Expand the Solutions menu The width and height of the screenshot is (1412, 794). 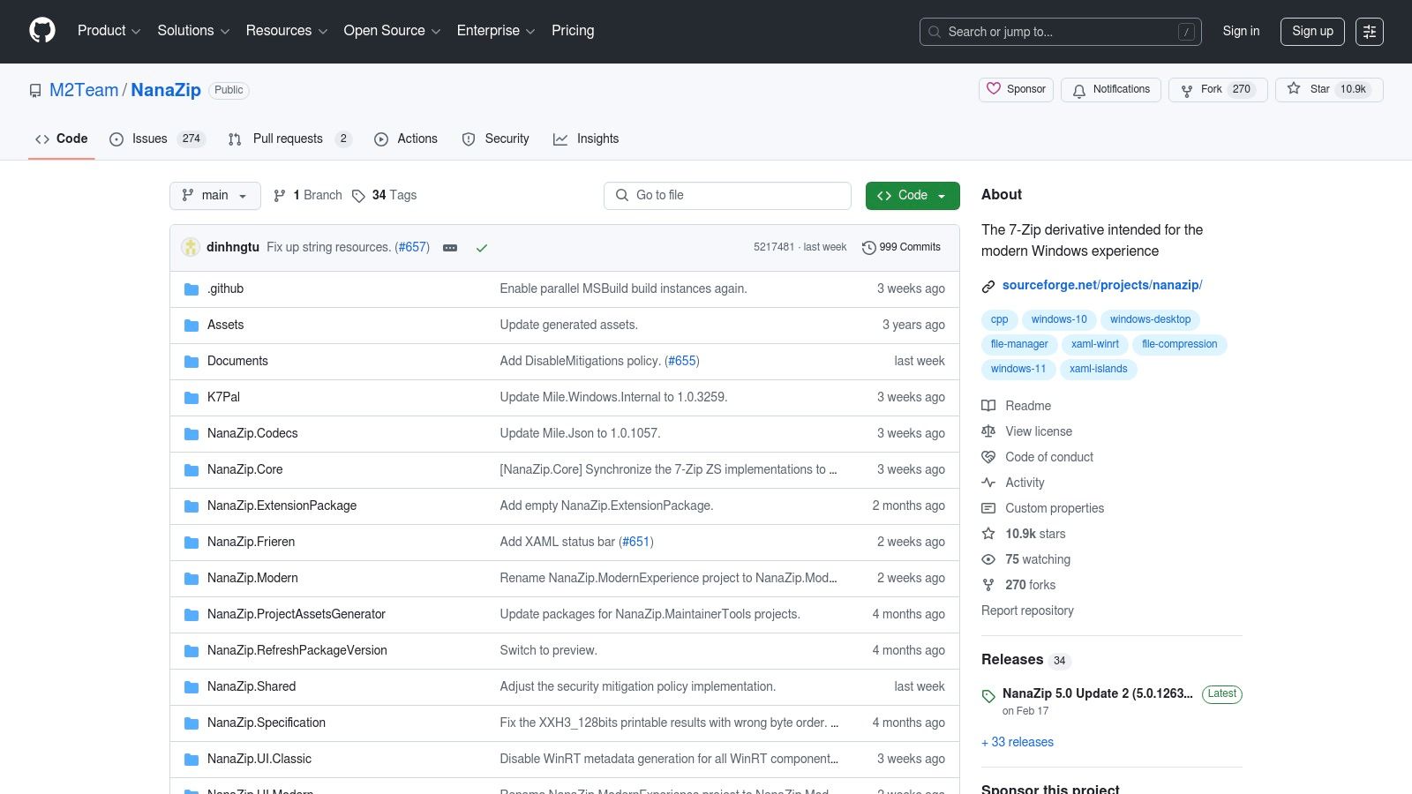coord(193,31)
